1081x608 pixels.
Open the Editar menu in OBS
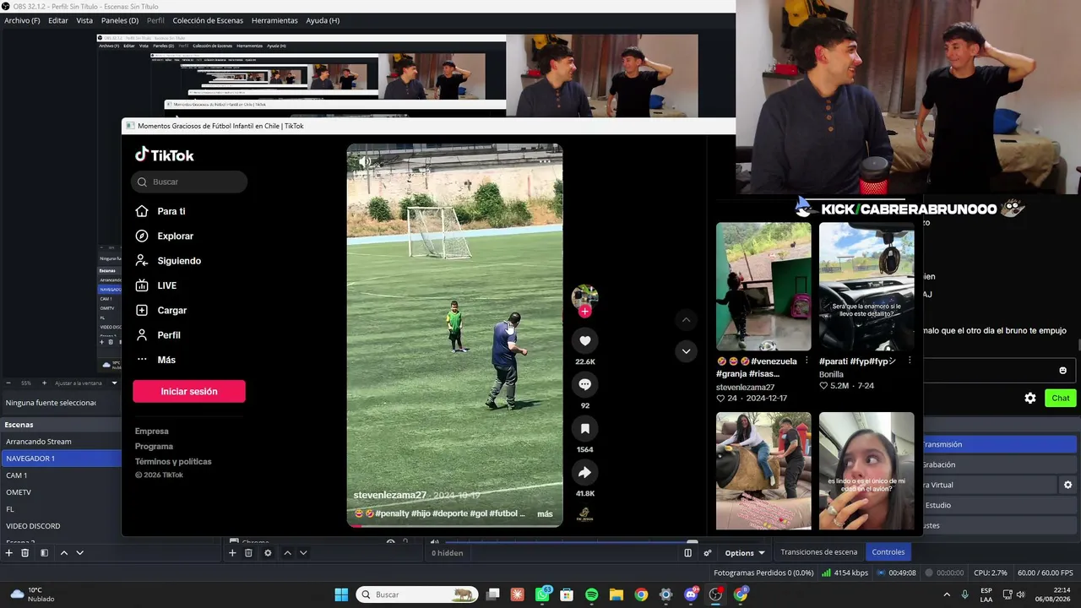point(58,20)
